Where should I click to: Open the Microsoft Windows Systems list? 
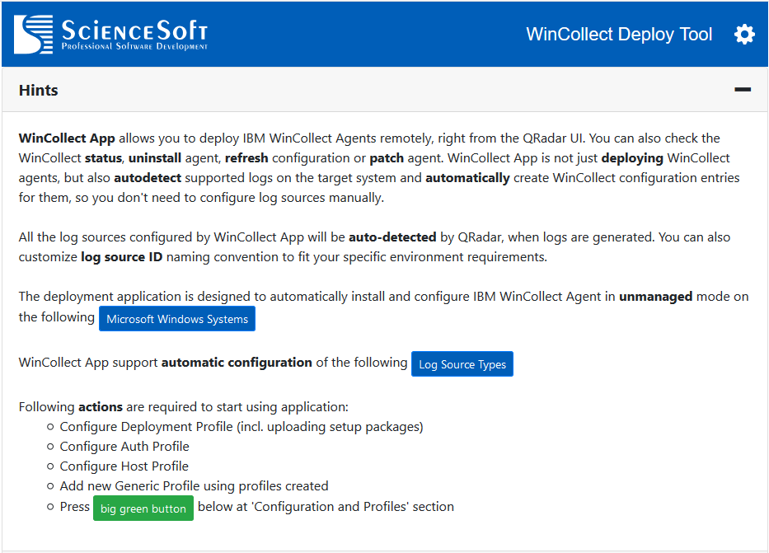[177, 319]
